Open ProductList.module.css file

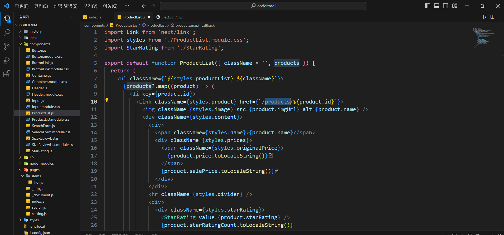(47, 119)
